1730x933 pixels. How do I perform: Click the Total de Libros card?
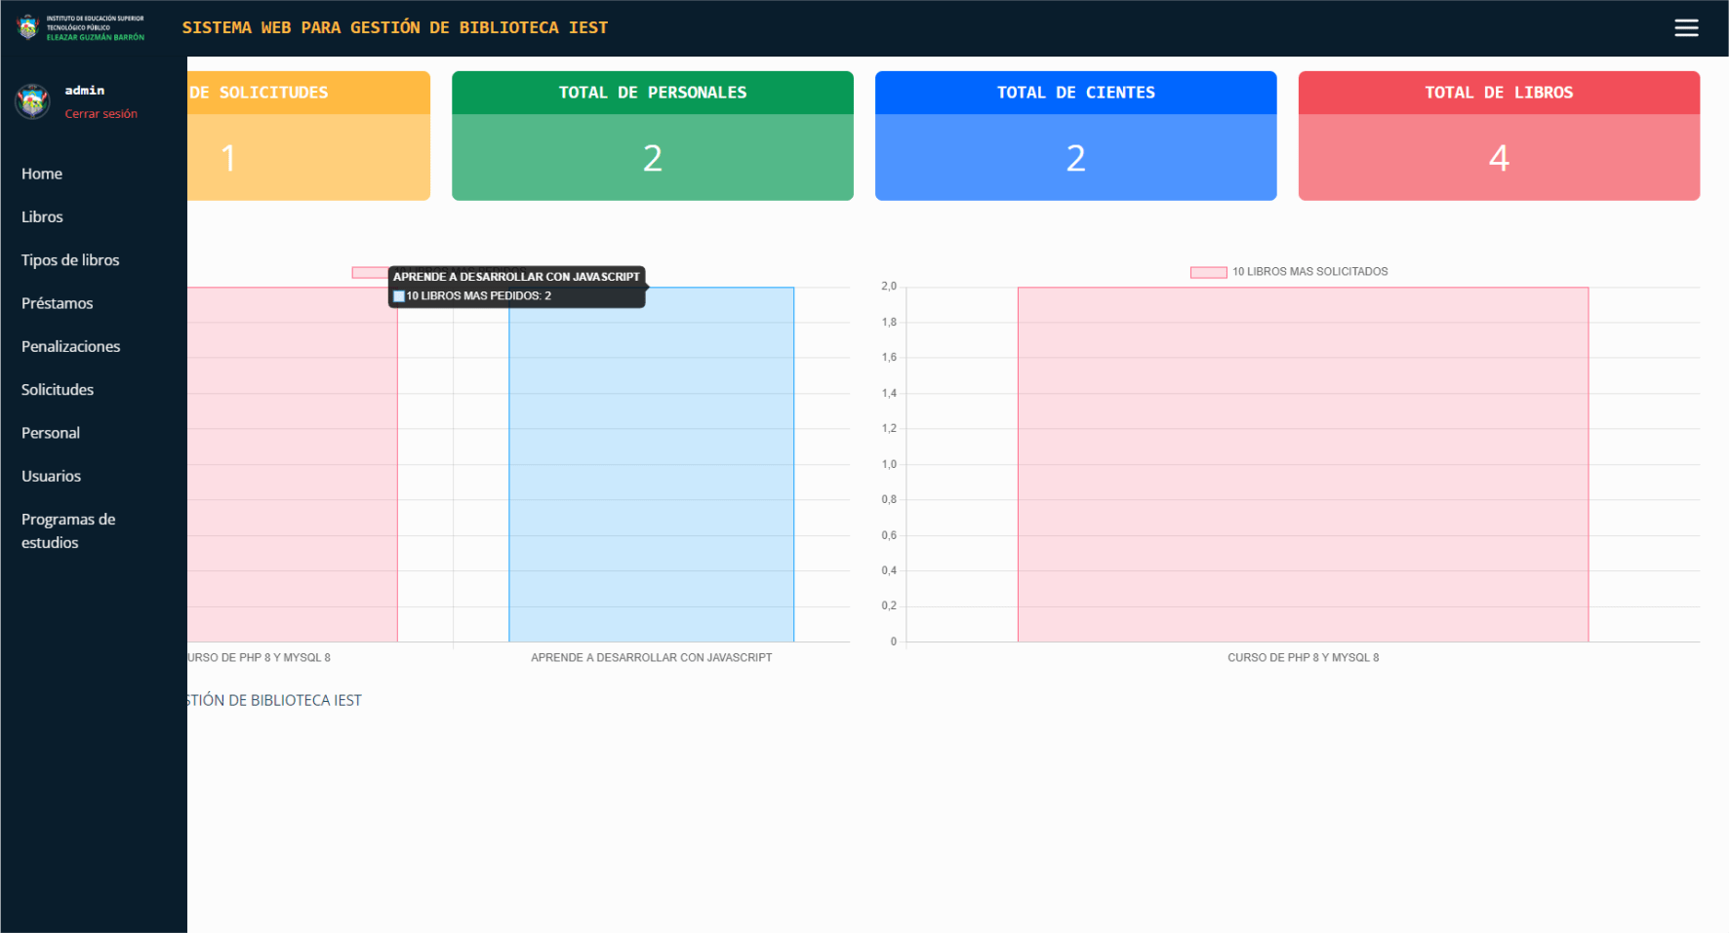(1499, 136)
